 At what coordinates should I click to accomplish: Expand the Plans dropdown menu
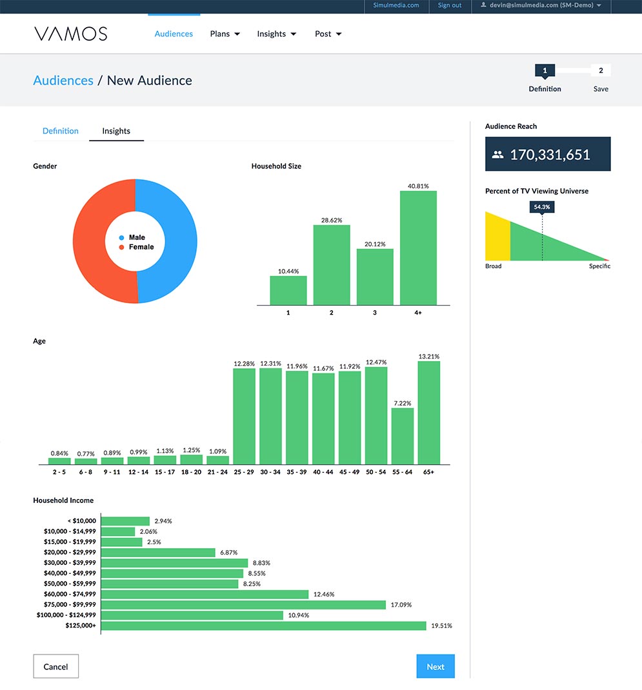(225, 34)
